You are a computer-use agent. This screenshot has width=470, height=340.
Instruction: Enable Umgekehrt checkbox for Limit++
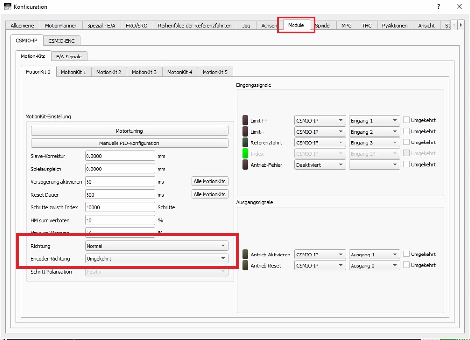tap(407, 120)
